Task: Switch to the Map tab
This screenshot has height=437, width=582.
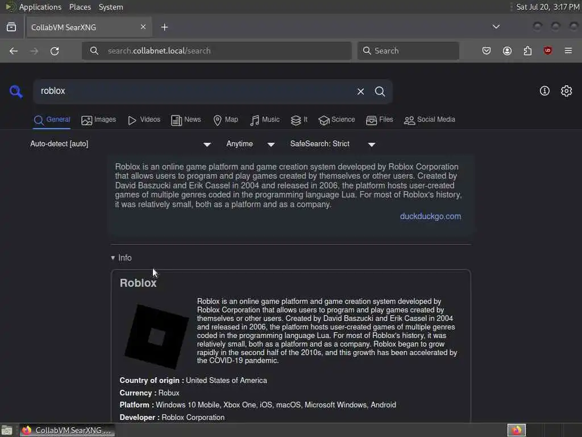Action: (226, 120)
